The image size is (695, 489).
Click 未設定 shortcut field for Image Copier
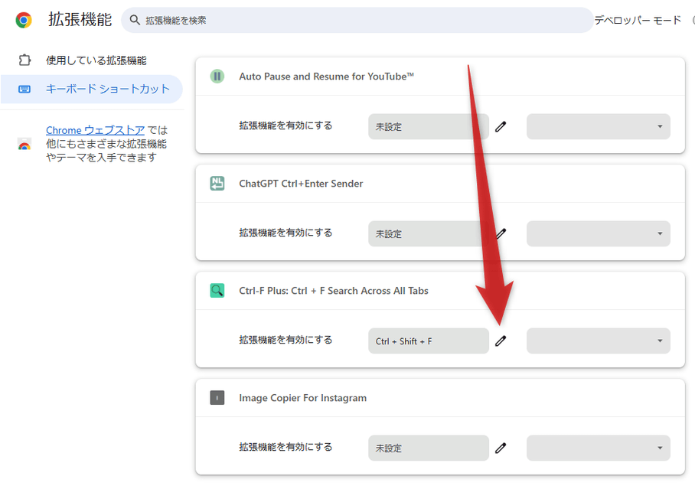(x=428, y=448)
